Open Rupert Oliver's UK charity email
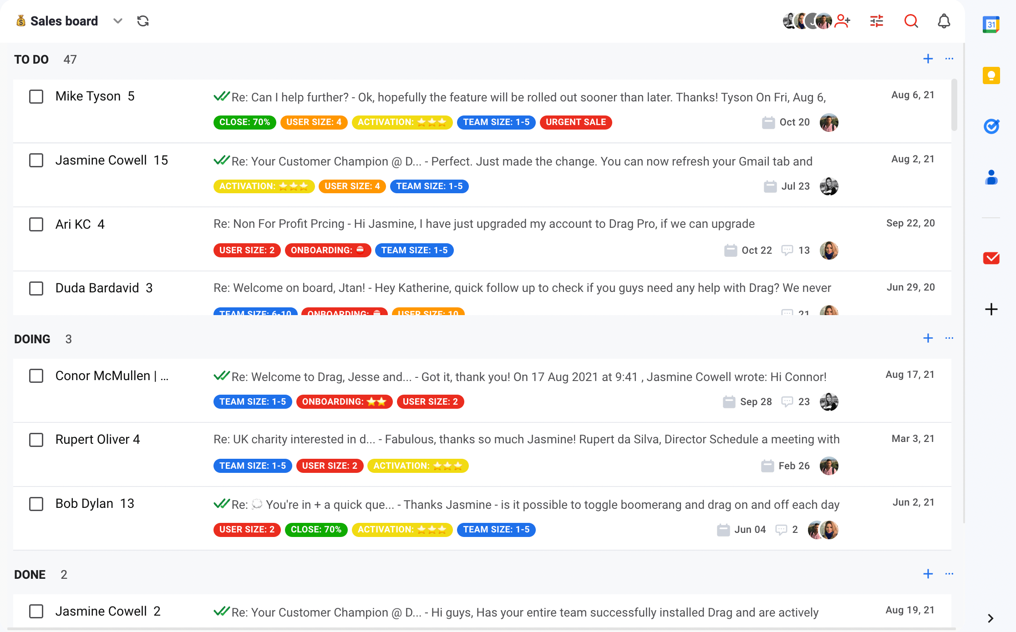Screen dimensions: 1016x632 click(x=526, y=439)
